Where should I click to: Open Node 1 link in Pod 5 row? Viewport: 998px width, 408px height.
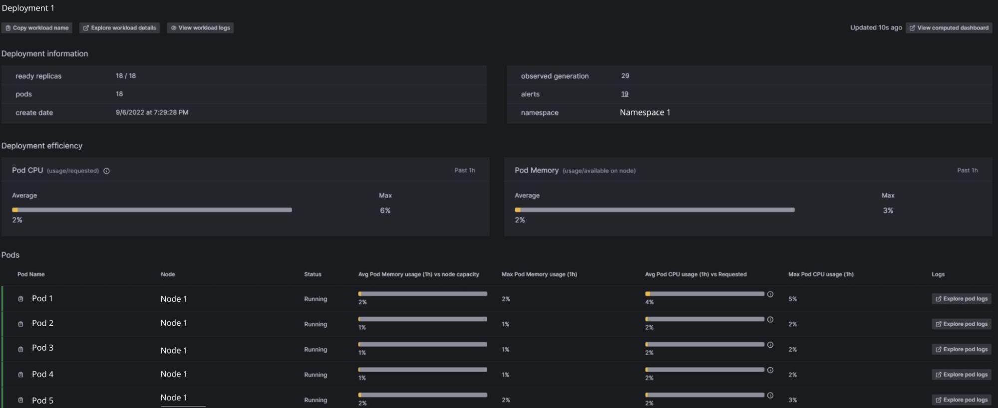tap(174, 398)
